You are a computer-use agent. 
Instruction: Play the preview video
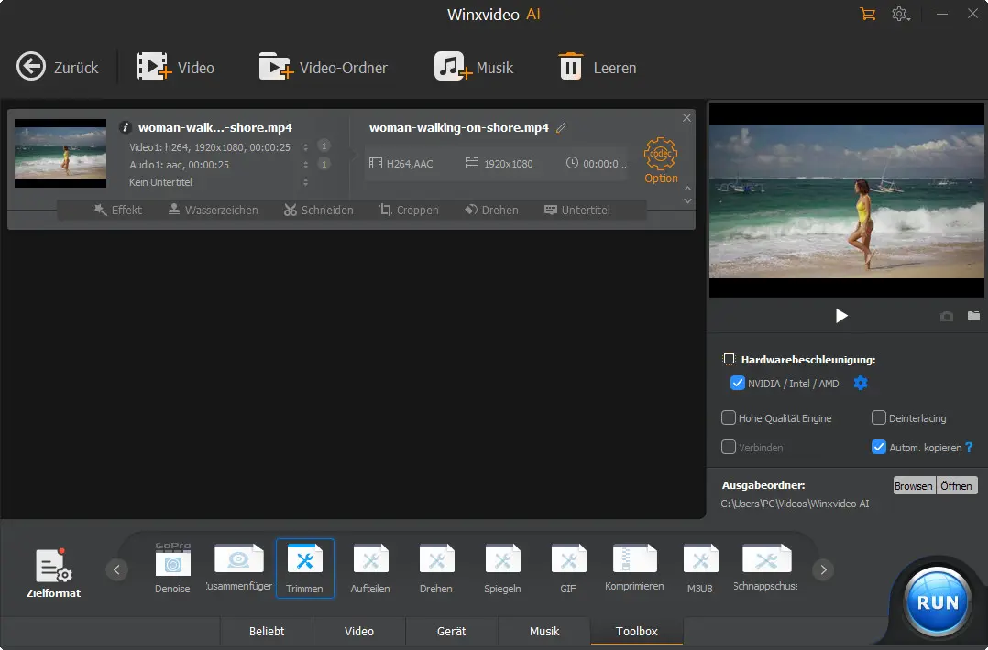pyautogui.click(x=841, y=316)
